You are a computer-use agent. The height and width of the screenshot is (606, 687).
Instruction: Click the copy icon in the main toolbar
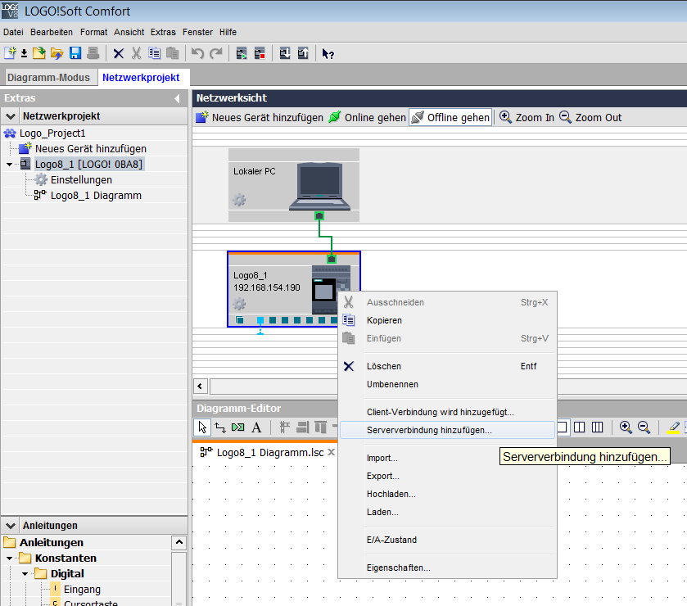(x=154, y=53)
